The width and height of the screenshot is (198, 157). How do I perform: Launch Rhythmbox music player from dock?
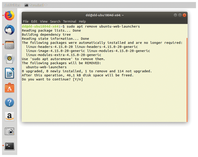(x=9, y=59)
